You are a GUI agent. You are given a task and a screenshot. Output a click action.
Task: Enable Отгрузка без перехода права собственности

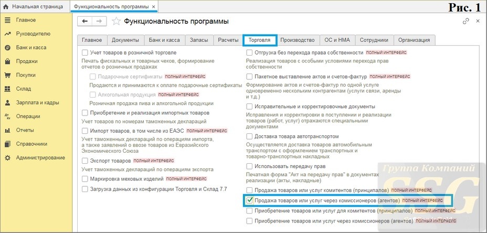pyautogui.click(x=249, y=52)
